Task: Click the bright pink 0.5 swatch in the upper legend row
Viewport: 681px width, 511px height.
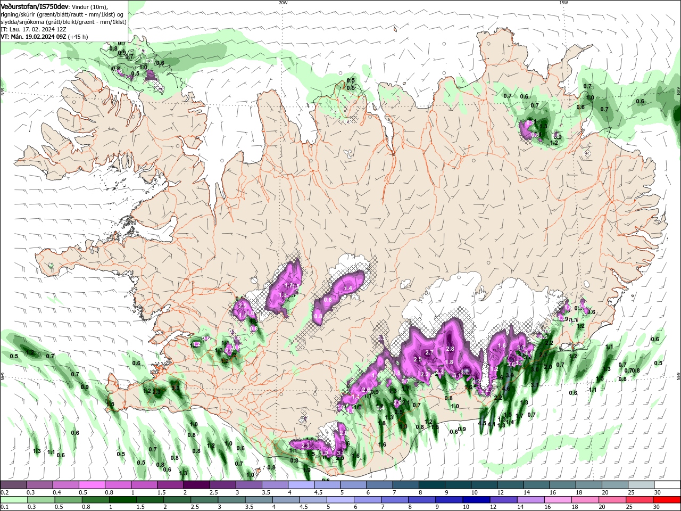Action: [92, 485]
